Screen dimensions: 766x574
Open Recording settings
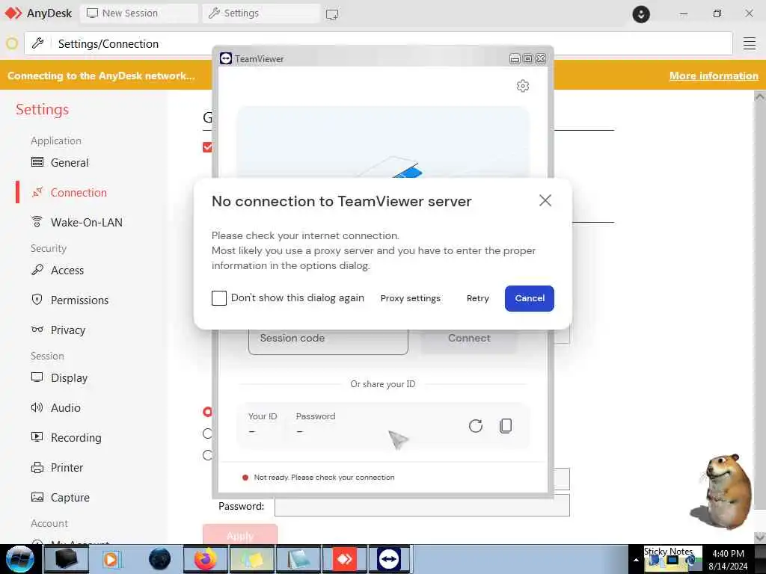(76, 437)
